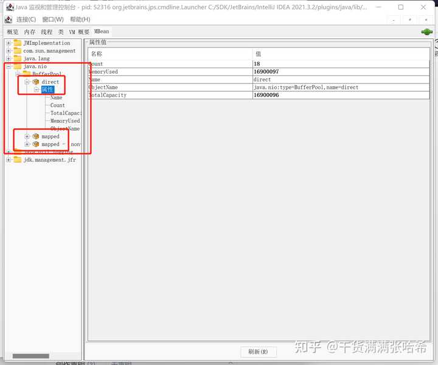
Task: Select the TotalCapacity attribute in tree
Action: click(66, 113)
